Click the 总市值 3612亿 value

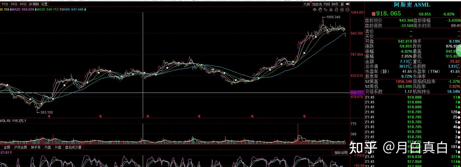click(x=406, y=67)
